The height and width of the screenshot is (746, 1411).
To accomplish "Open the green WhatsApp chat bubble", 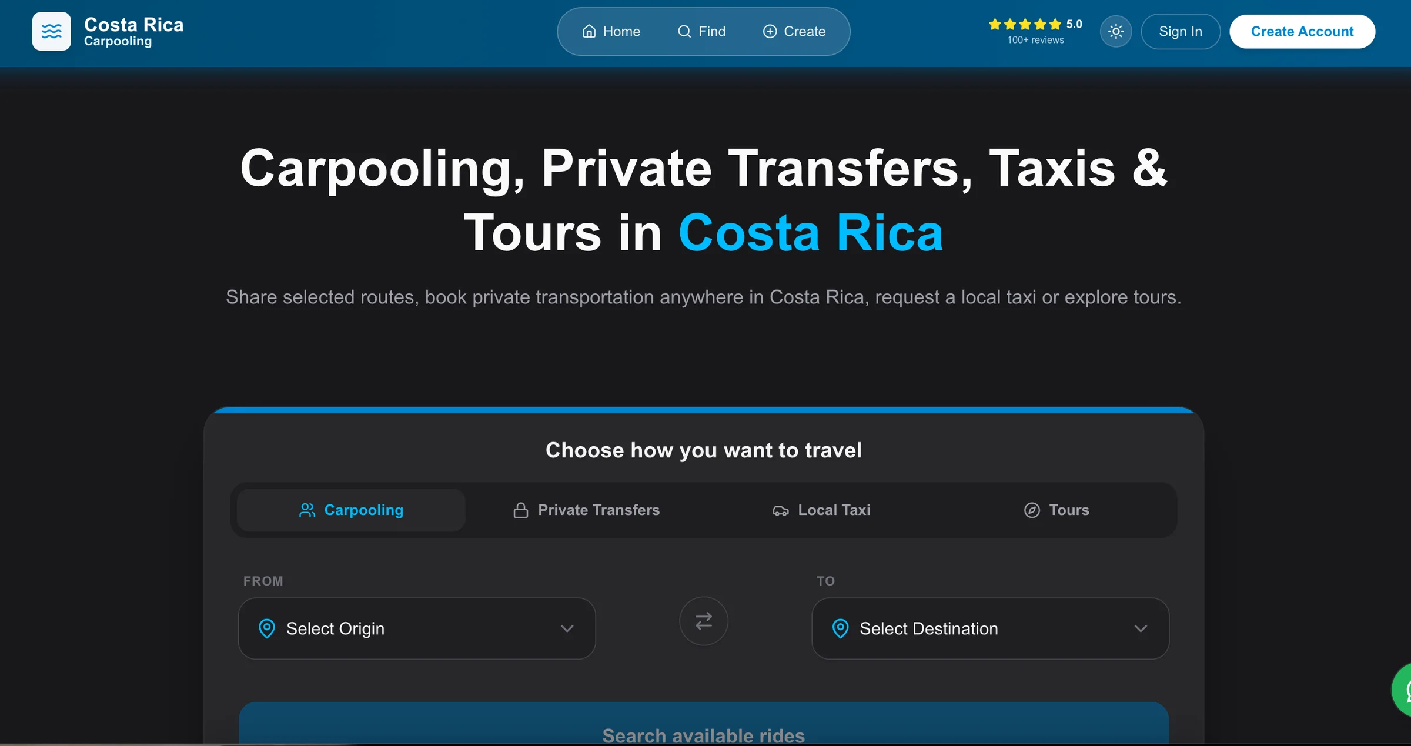I will click(1403, 690).
